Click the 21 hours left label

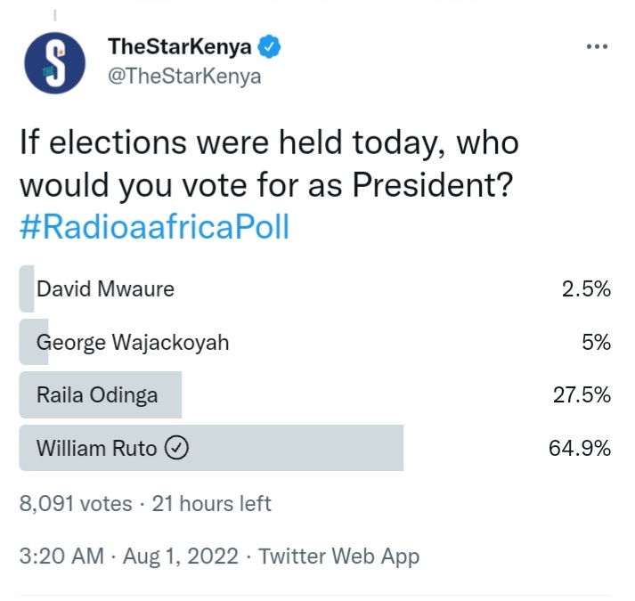click(x=211, y=504)
